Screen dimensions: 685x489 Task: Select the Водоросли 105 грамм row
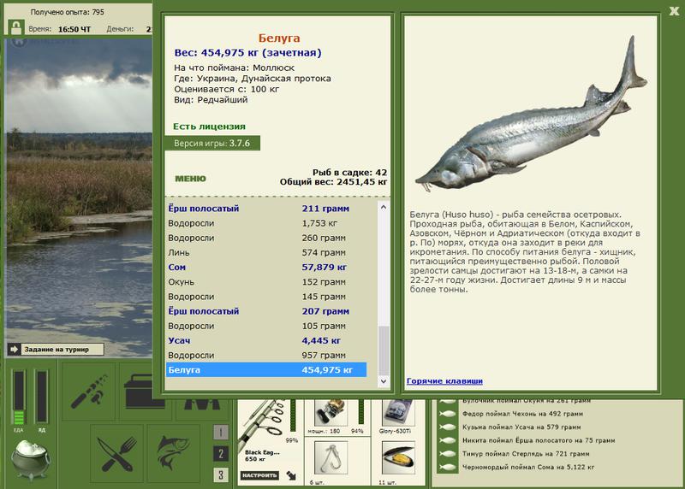266,327
